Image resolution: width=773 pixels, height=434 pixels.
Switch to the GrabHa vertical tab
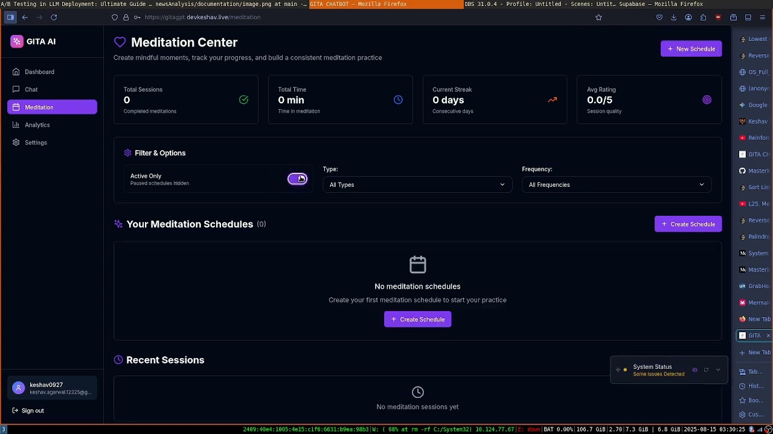(754, 286)
